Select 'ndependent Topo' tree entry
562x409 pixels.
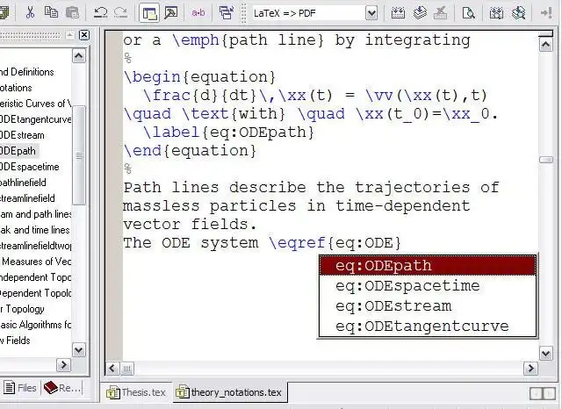coord(35,277)
